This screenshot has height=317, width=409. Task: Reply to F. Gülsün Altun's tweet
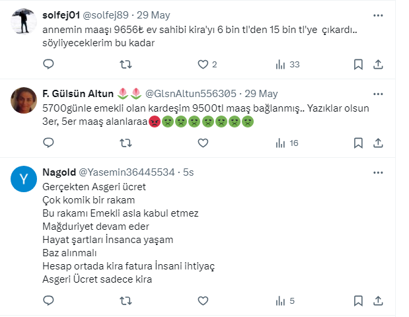pos(48,143)
